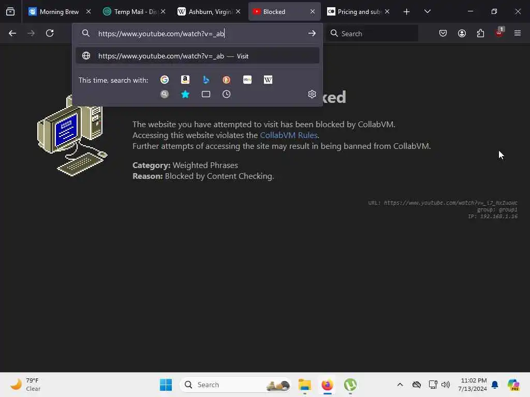This screenshot has height=397, width=530.
Task: Open uTorrent from the taskbar
Action: pyautogui.click(x=350, y=385)
